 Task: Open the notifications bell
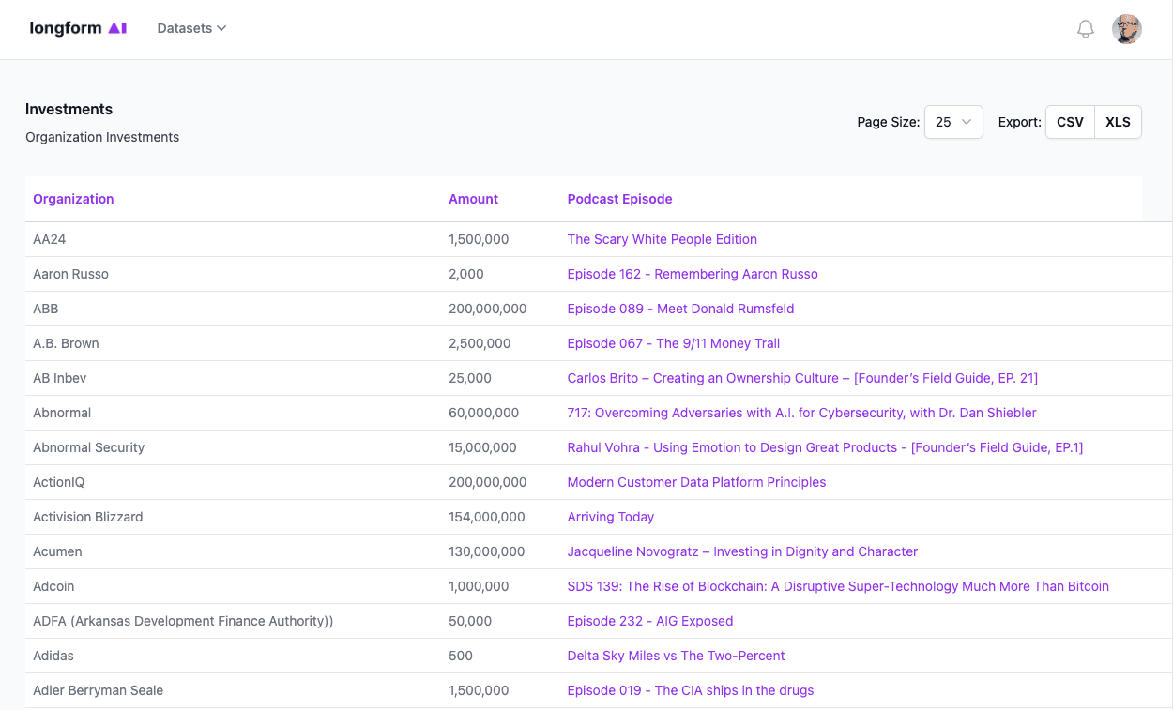point(1086,29)
